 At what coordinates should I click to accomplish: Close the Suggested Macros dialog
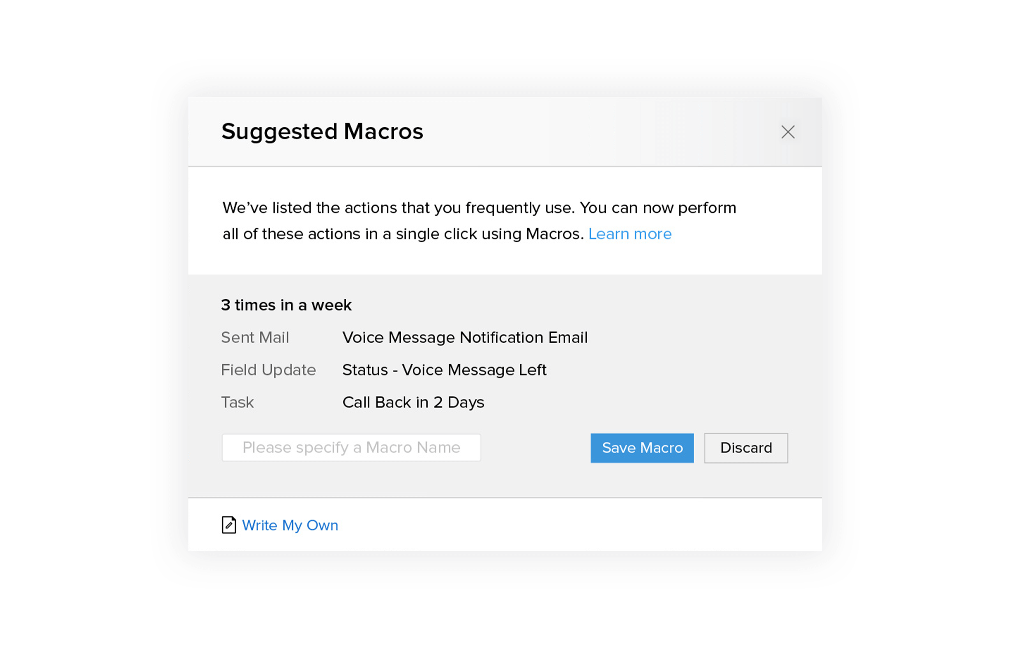pos(788,132)
